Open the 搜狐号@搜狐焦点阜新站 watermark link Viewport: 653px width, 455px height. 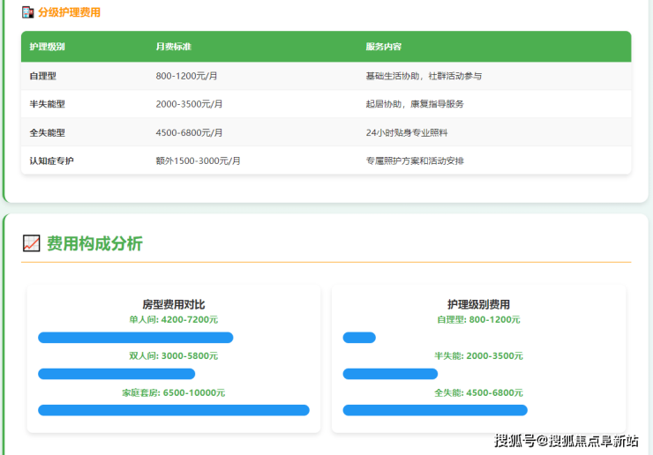[566, 441]
